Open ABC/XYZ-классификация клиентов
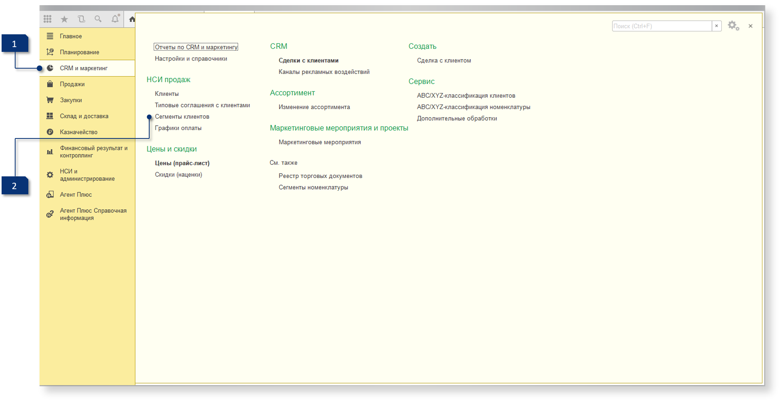 [466, 96]
